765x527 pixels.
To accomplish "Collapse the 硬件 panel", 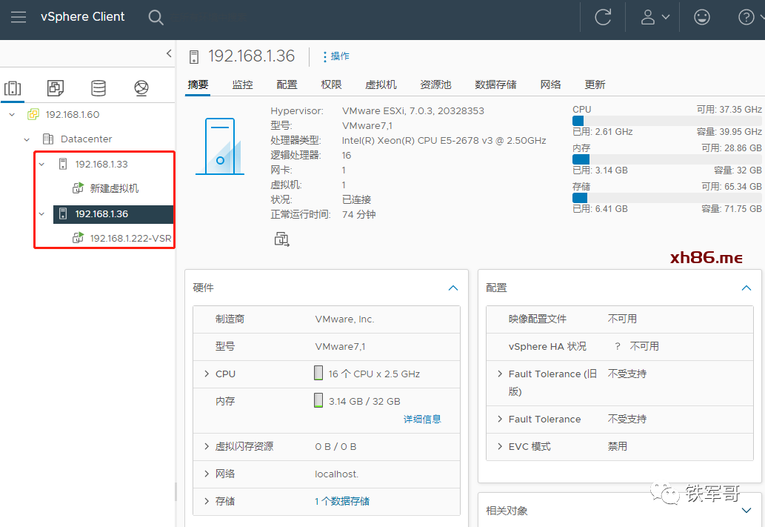I will pos(453,288).
